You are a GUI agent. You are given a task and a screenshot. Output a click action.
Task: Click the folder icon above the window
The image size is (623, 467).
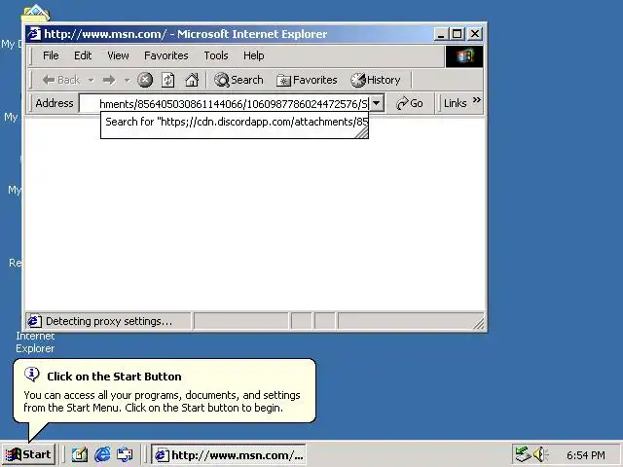click(36, 13)
